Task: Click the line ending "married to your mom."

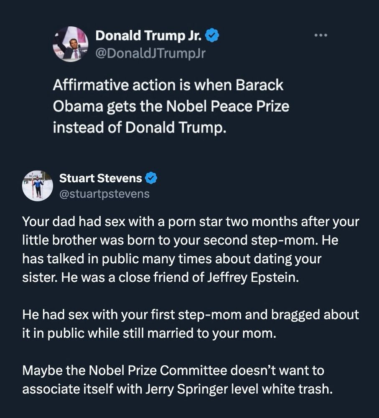Action: (x=149, y=334)
